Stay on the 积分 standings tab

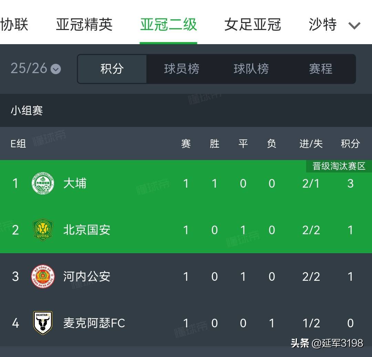(112, 69)
